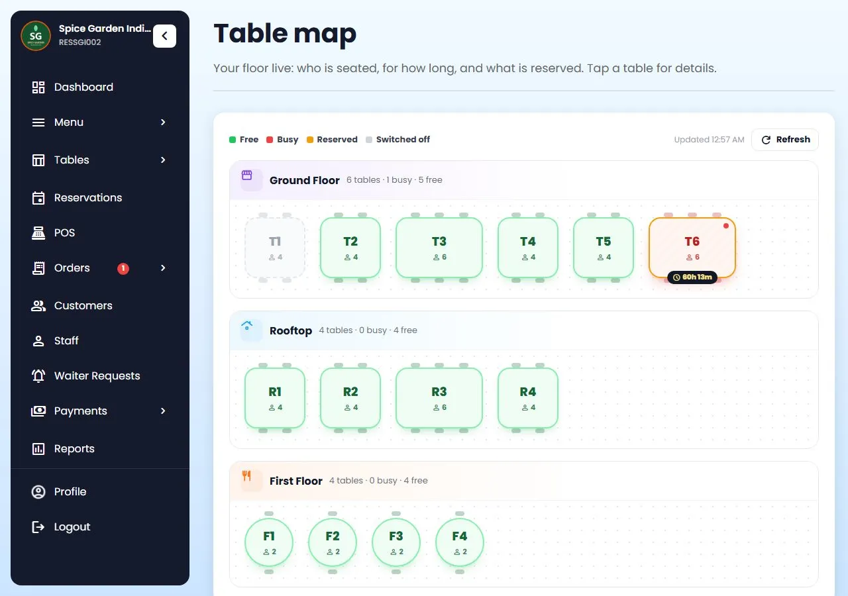Click the POS register icon
This screenshot has height=596, width=848.
pos(38,233)
